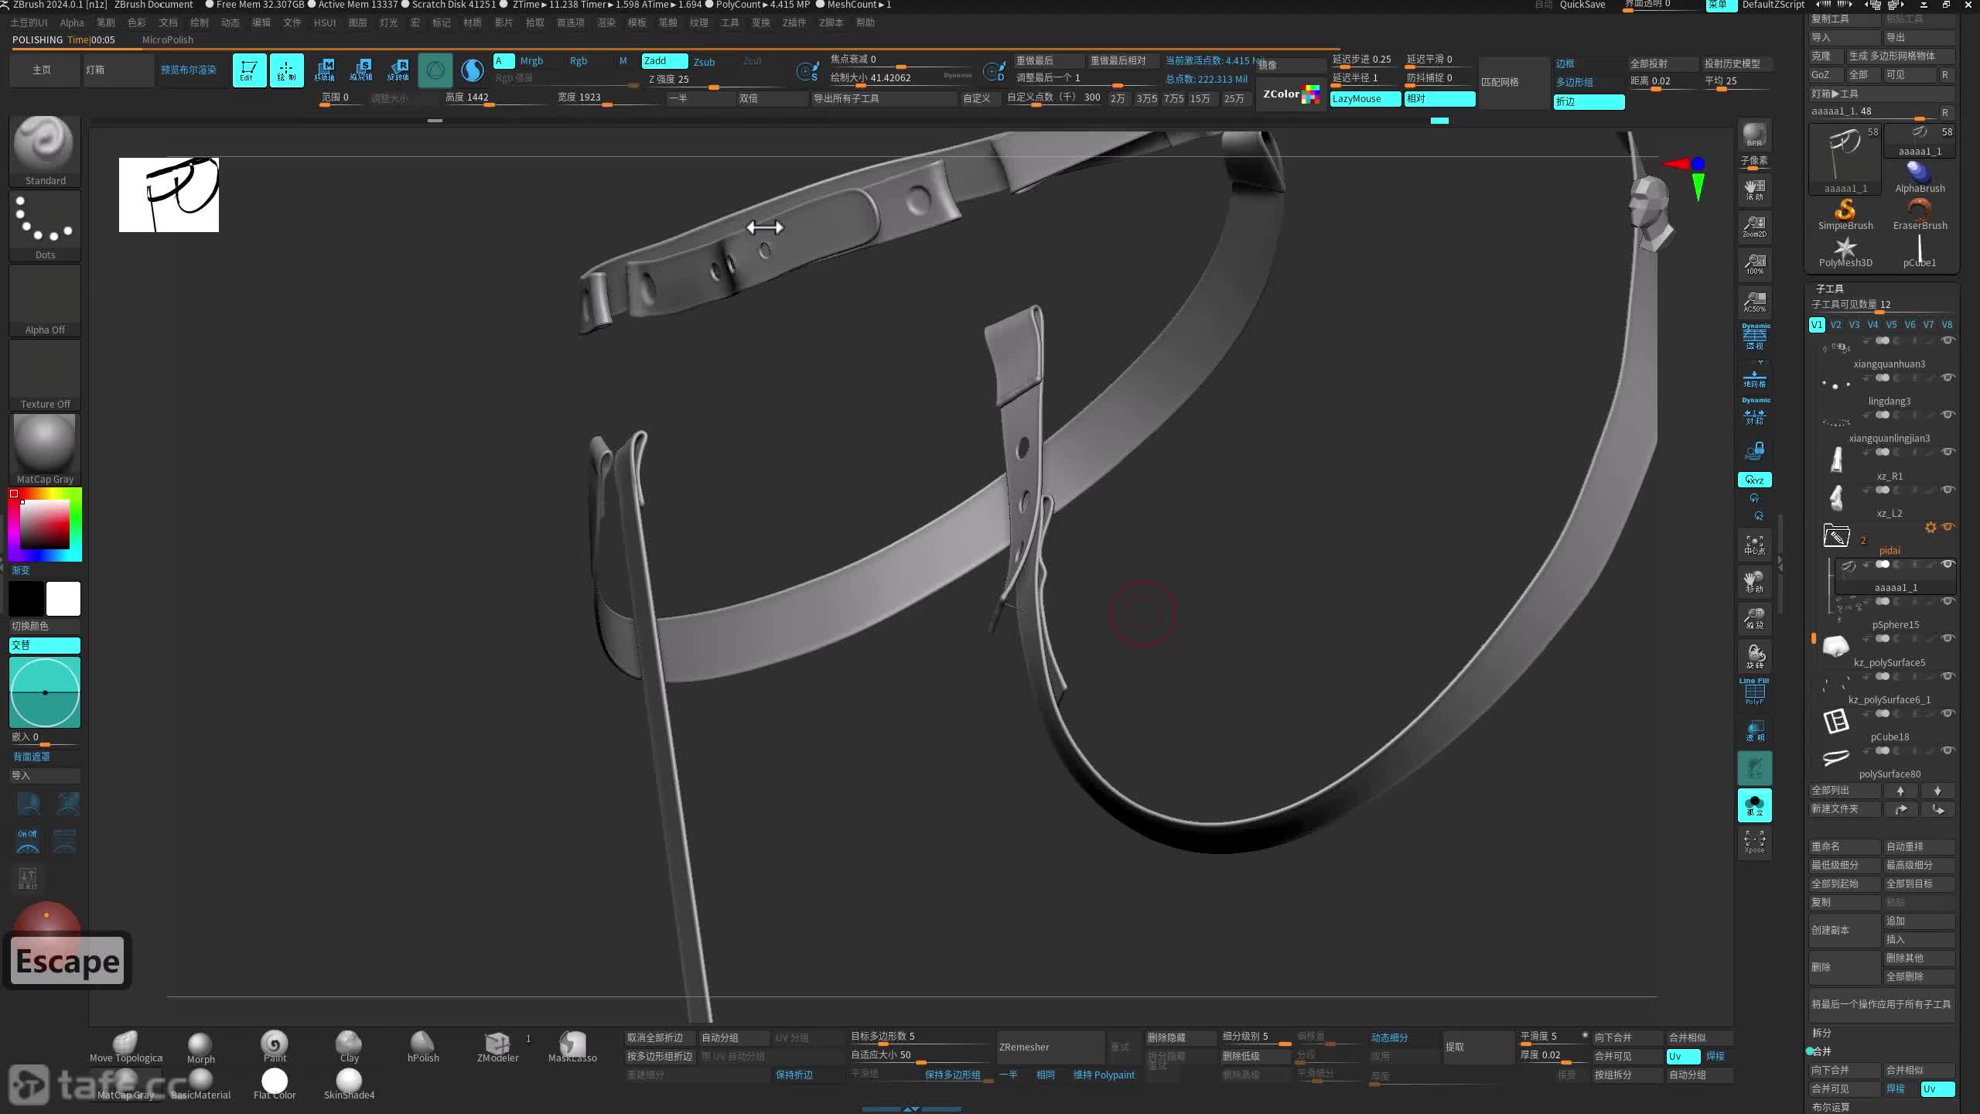Open the 渲染 (Render) menu
The width and height of the screenshot is (1980, 1114).
(606, 23)
